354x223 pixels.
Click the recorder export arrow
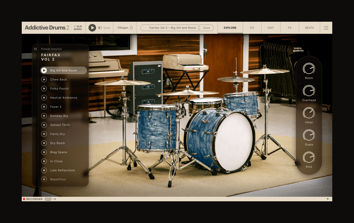coord(54,199)
